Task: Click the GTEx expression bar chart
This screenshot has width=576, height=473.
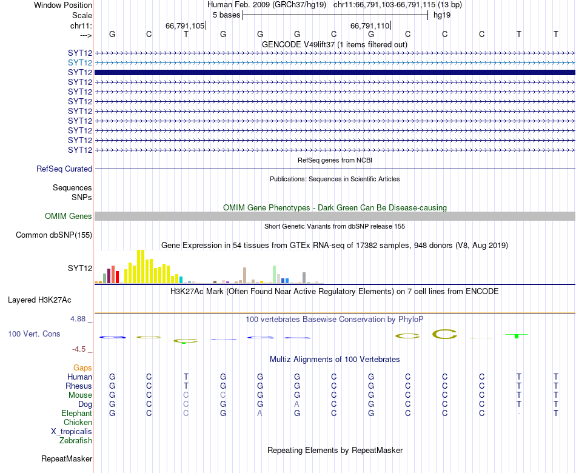Action: tap(209, 267)
